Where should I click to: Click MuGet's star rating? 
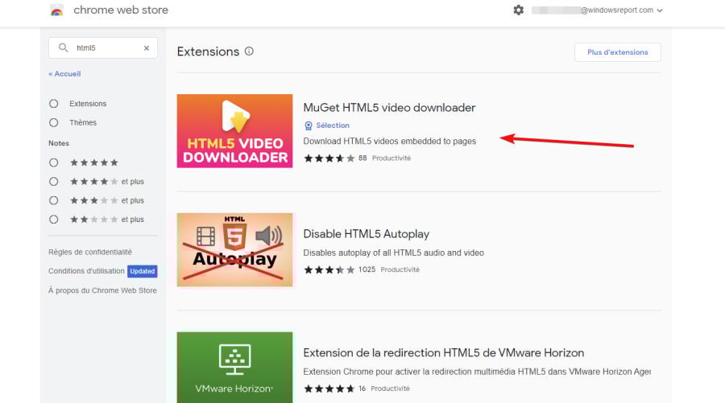click(329, 158)
